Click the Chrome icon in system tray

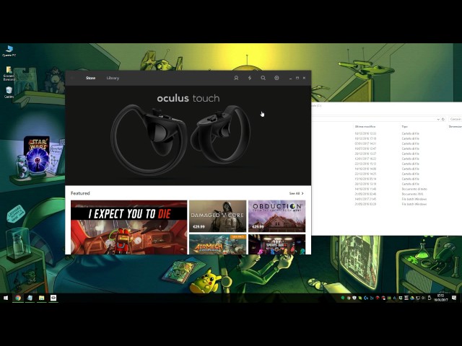point(349,298)
